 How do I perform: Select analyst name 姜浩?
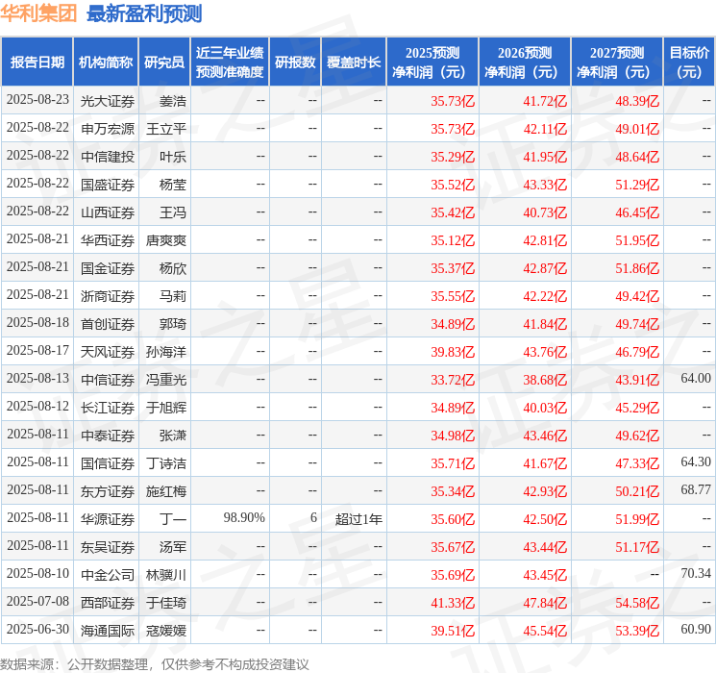pyautogui.click(x=173, y=101)
